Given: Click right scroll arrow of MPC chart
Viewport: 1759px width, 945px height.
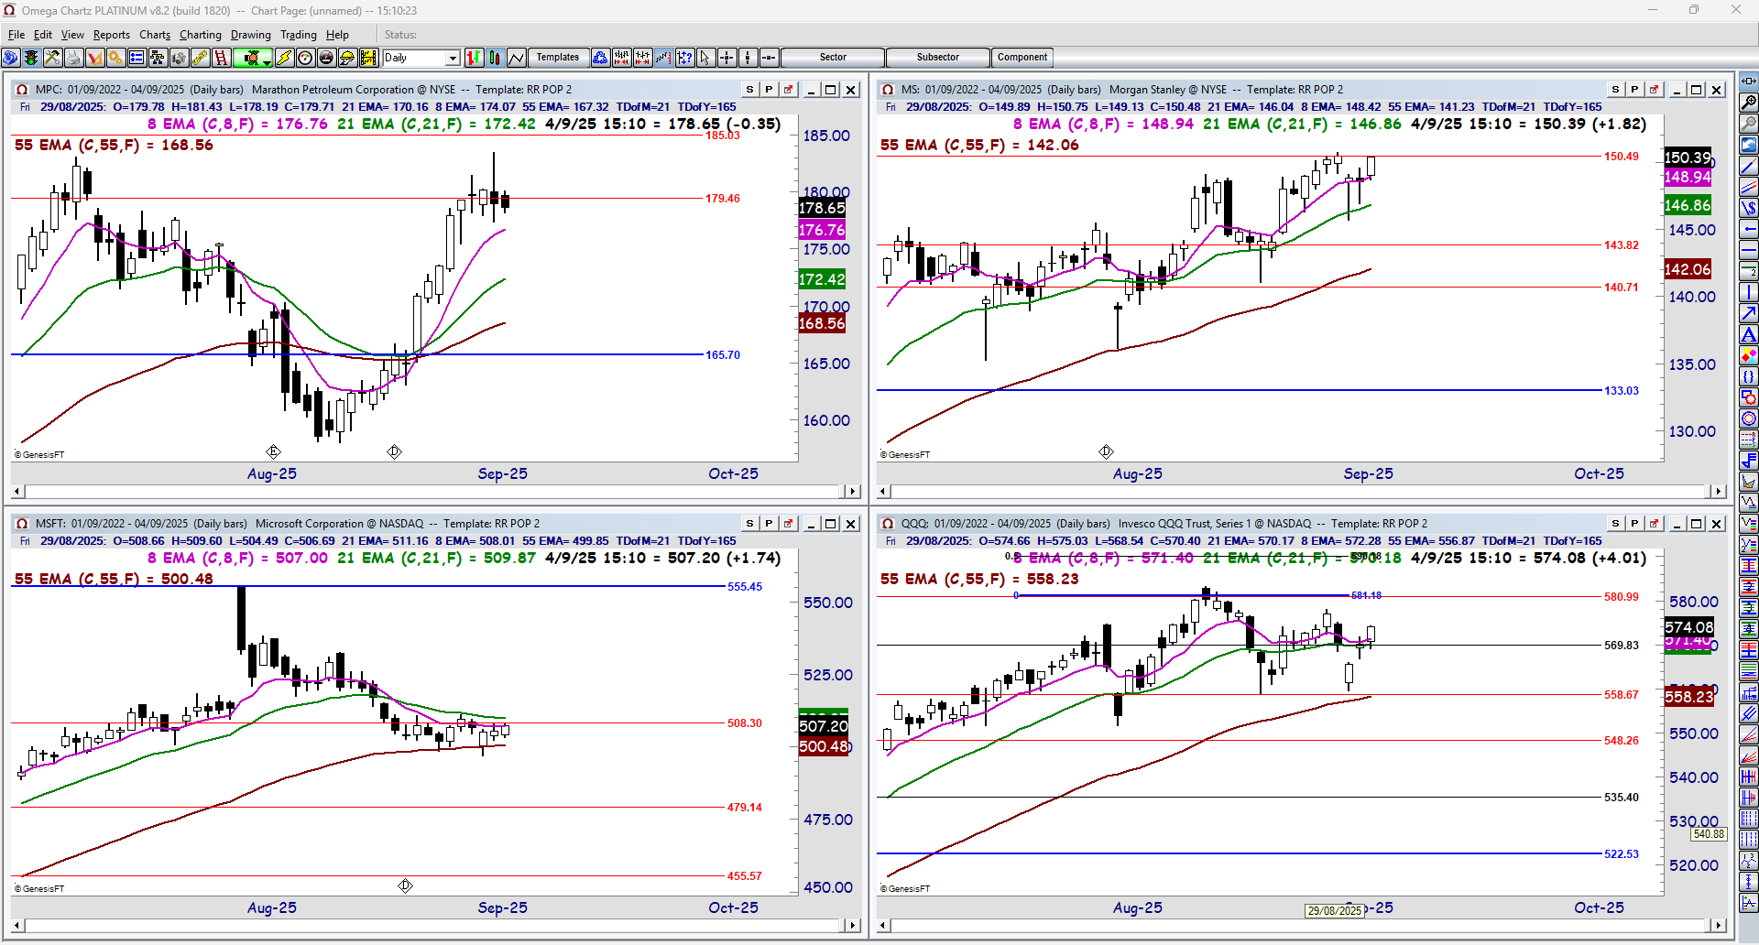Looking at the screenshot, I should point(853,492).
